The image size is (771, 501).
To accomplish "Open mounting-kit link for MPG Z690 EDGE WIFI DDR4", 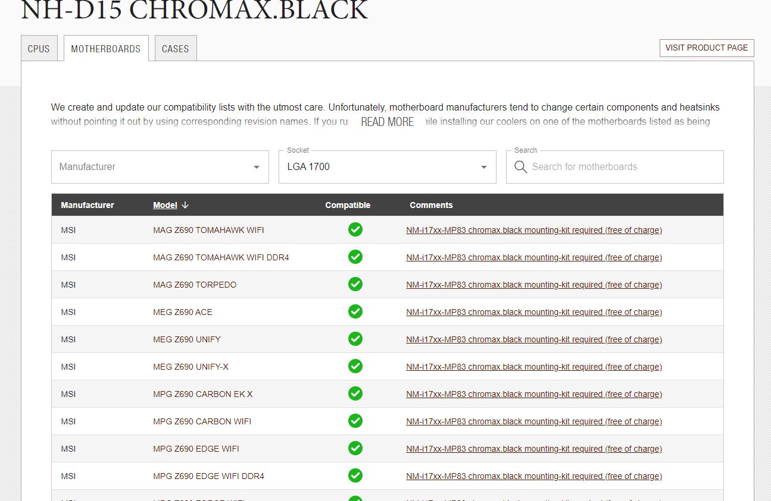I will [x=534, y=476].
